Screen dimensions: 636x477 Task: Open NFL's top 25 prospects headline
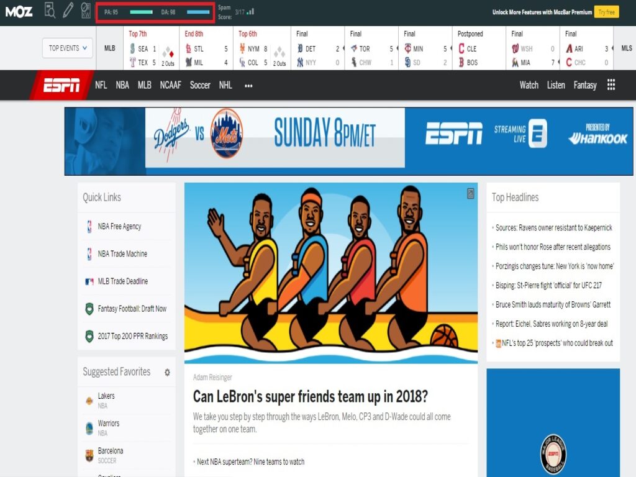(x=557, y=343)
